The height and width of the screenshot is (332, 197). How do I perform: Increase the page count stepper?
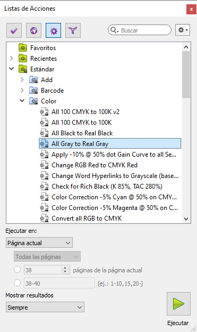[65, 268]
